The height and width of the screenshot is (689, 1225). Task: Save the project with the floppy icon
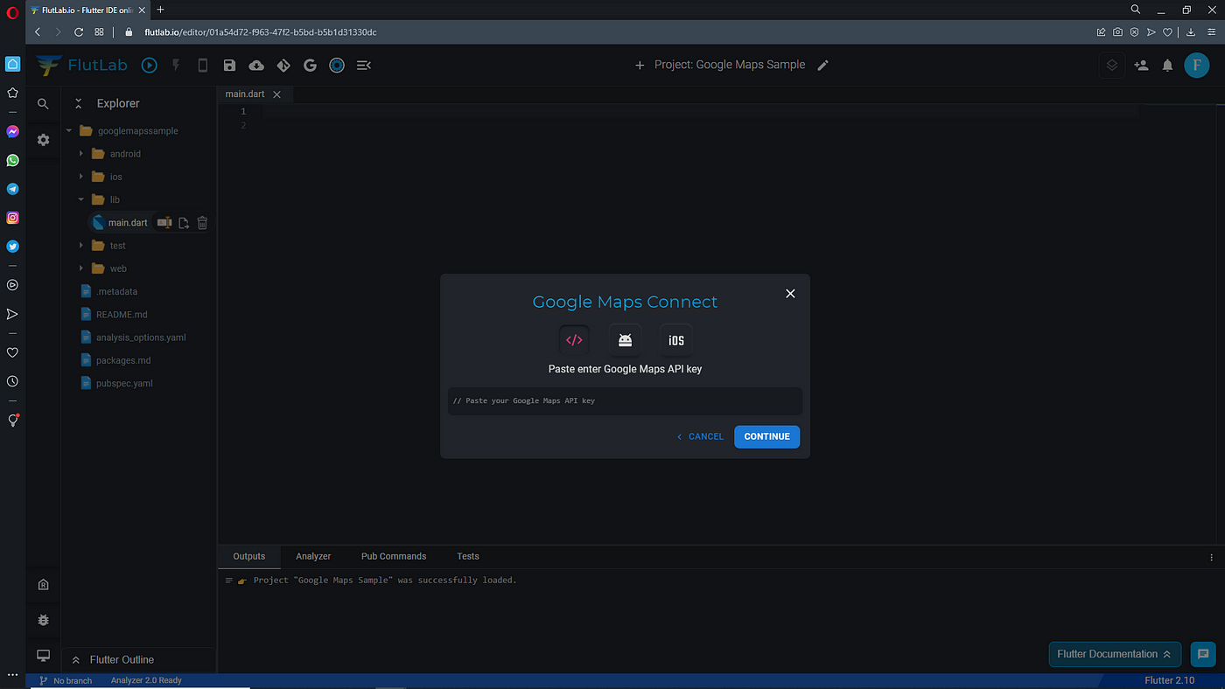[x=229, y=65]
